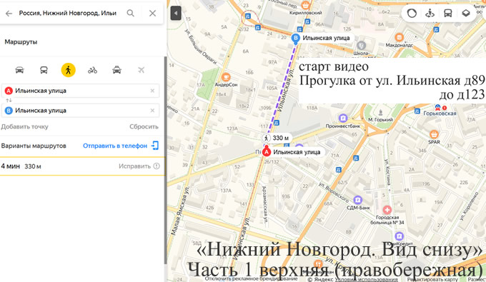486x282 pixels.
Task: Select the pedestrian walking route icon
Action: [x=68, y=70]
